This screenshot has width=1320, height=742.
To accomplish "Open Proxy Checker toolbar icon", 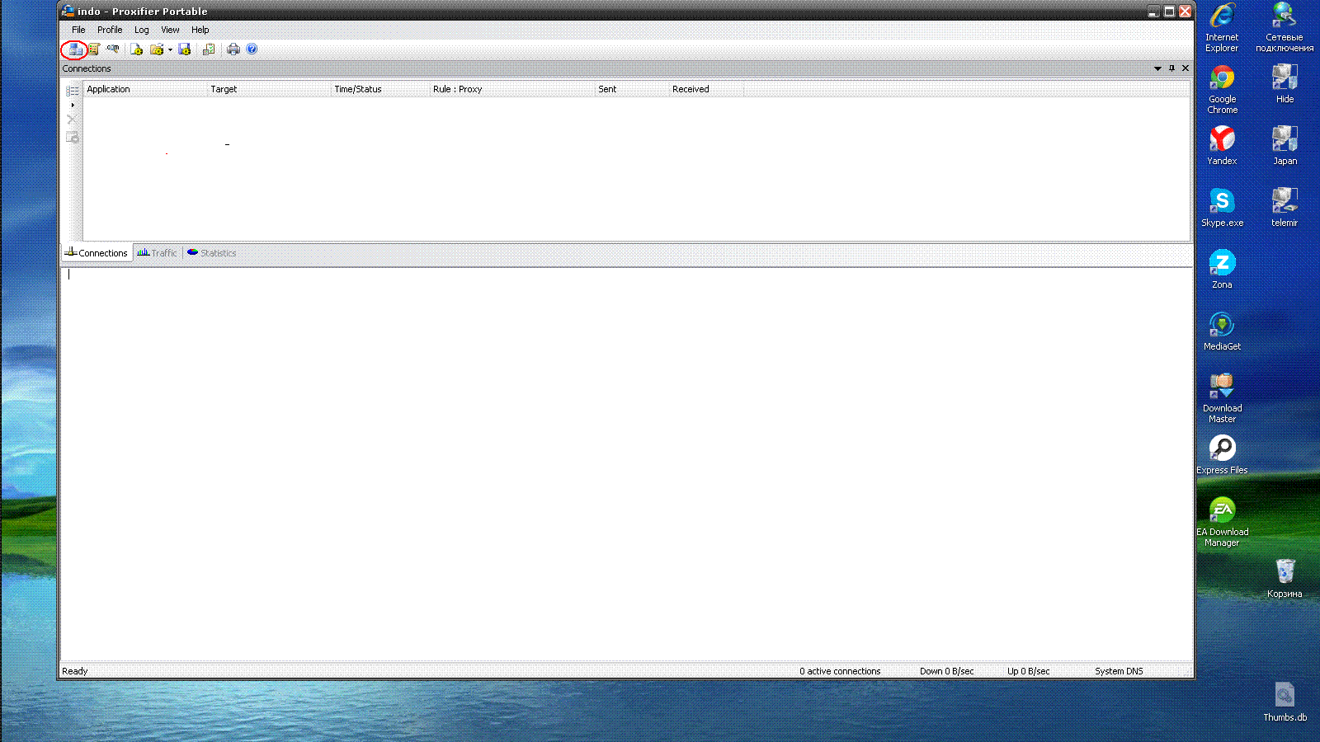I will pyautogui.click(x=209, y=49).
